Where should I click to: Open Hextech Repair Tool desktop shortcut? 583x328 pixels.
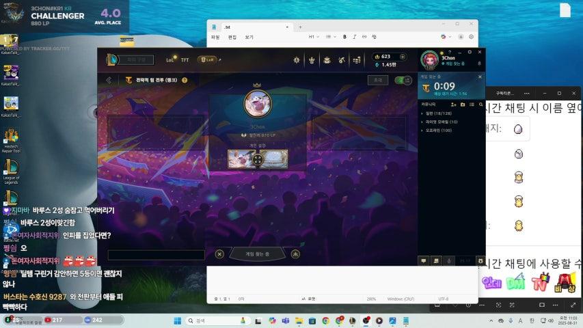tap(11, 141)
